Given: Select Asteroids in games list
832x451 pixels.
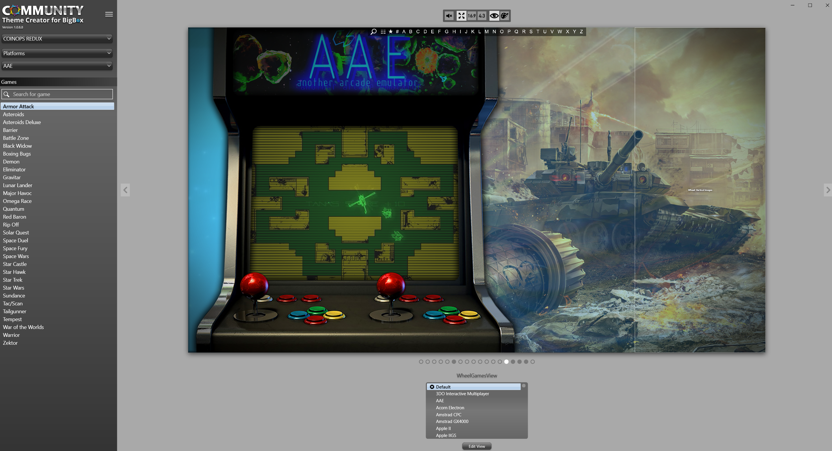Looking at the screenshot, I should click(x=57, y=114).
